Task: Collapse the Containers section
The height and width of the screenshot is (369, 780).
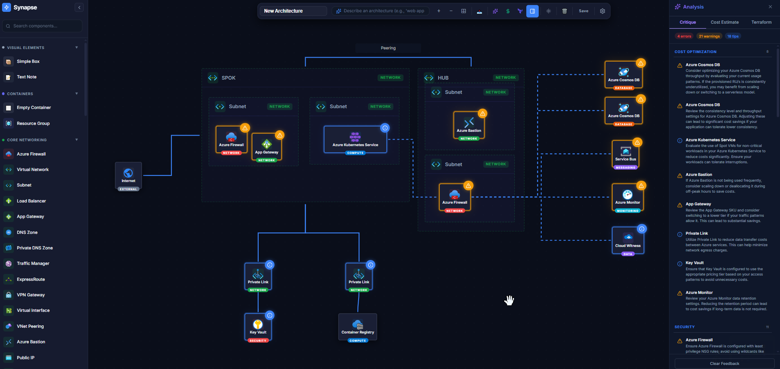Action: pos(76,93)
